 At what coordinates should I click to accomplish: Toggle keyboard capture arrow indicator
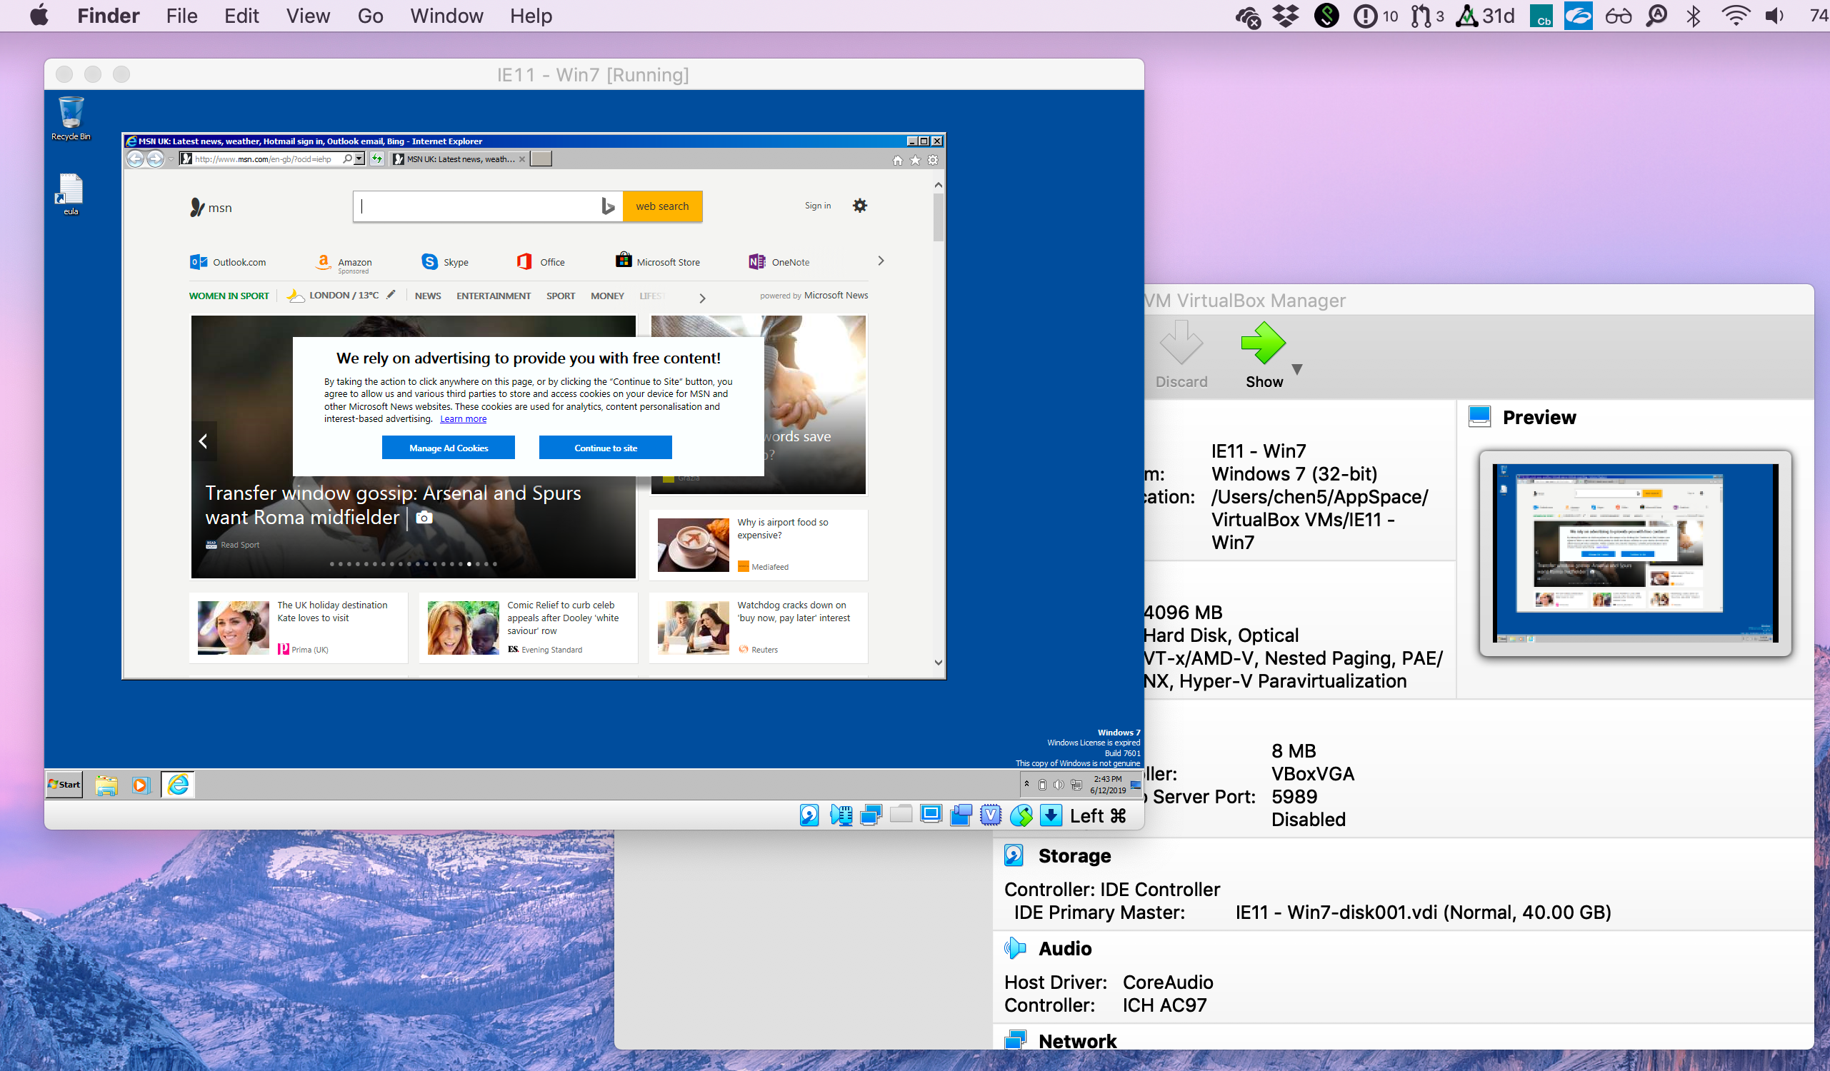click(1051, 815)
